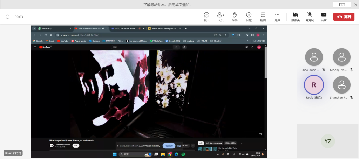Open YouTube notifications bell

[x=252, y=47]
